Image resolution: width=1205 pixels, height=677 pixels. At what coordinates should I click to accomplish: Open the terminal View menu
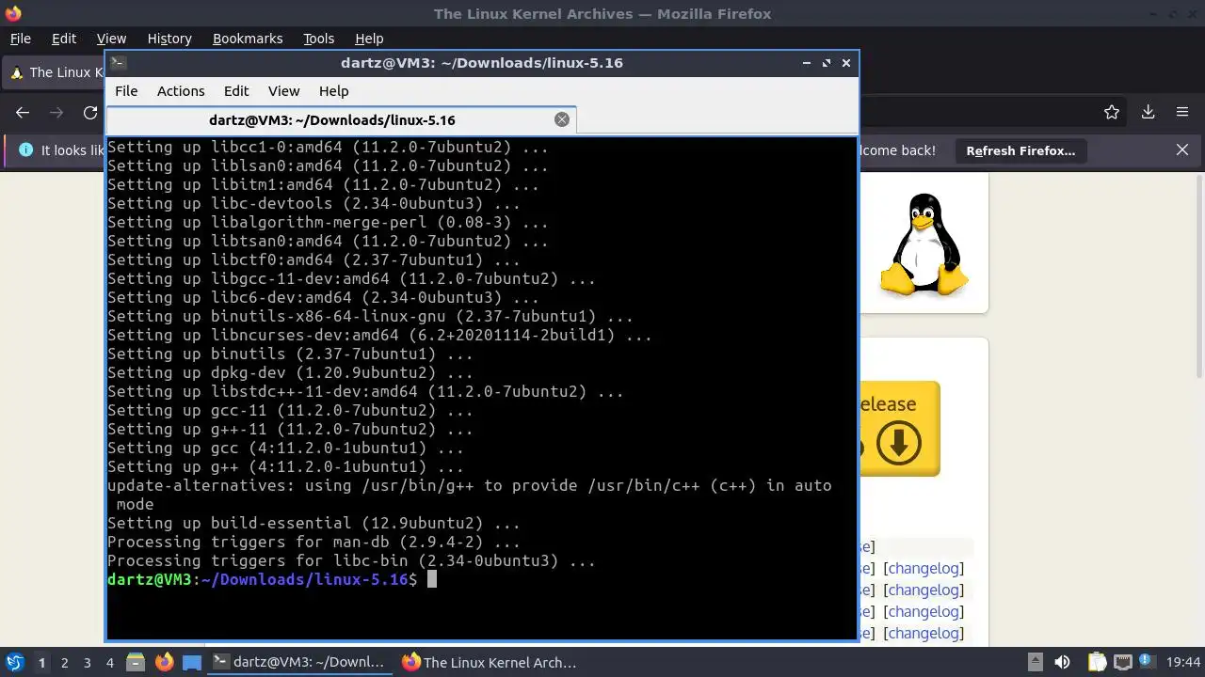point(283,91)
